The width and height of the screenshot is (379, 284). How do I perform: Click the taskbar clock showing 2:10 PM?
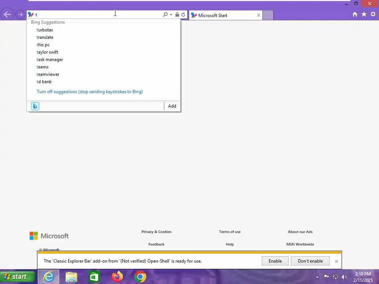pos(363,277)
